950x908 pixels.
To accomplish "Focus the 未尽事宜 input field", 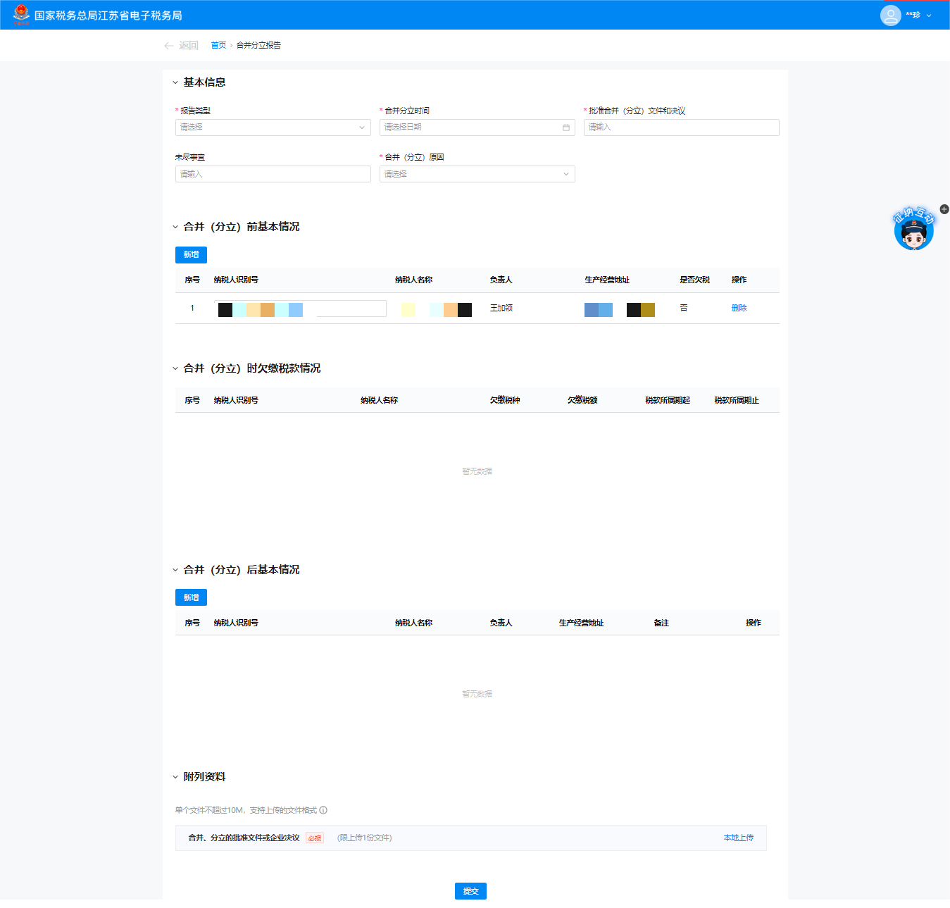I will tap(273, 174).
